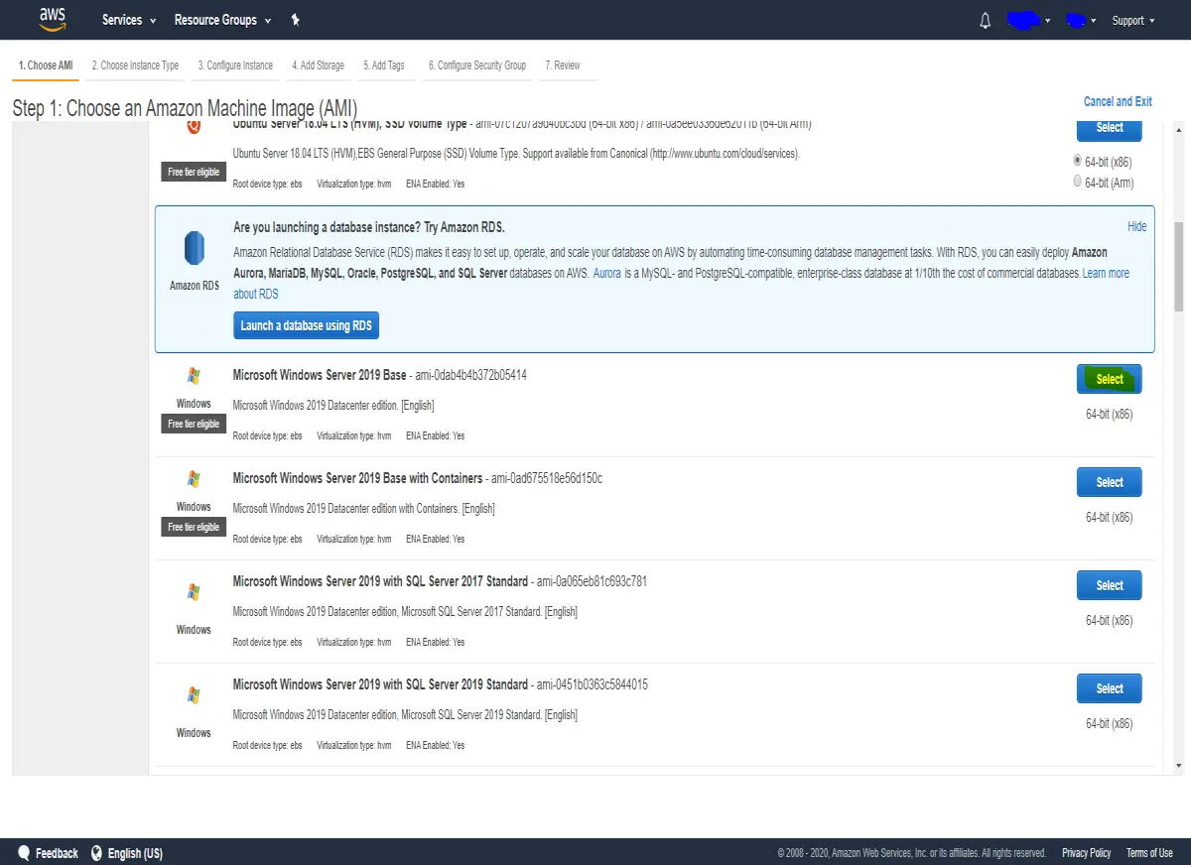This screenshot has width=1191, height=865.
Task: Choose 64-bit (Arm) radio for Ubuntu
Action: (1078, 182)
